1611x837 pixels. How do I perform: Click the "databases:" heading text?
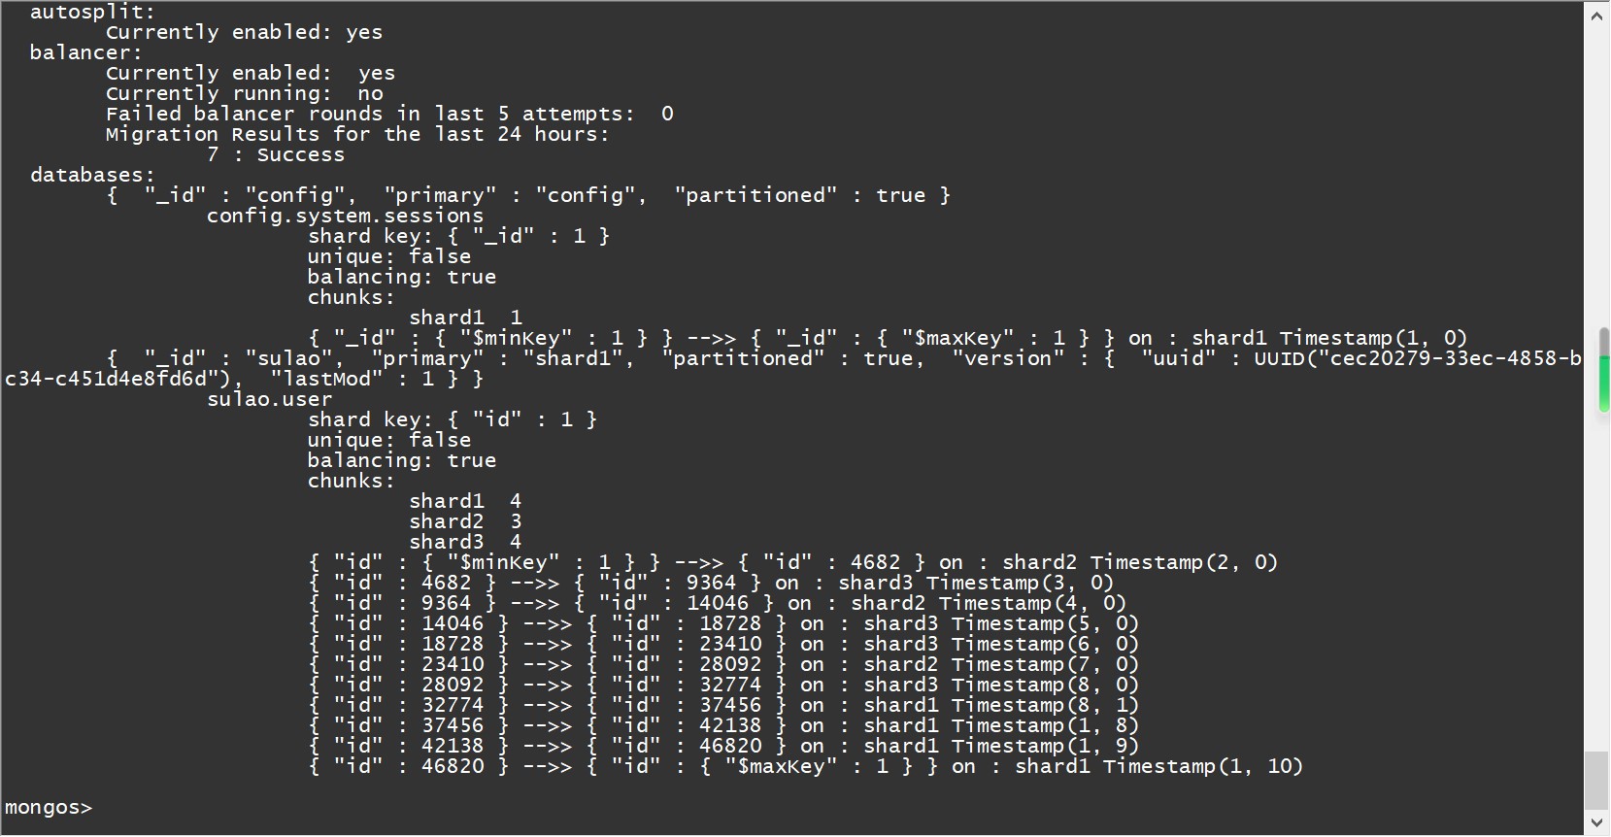(92, 175)
